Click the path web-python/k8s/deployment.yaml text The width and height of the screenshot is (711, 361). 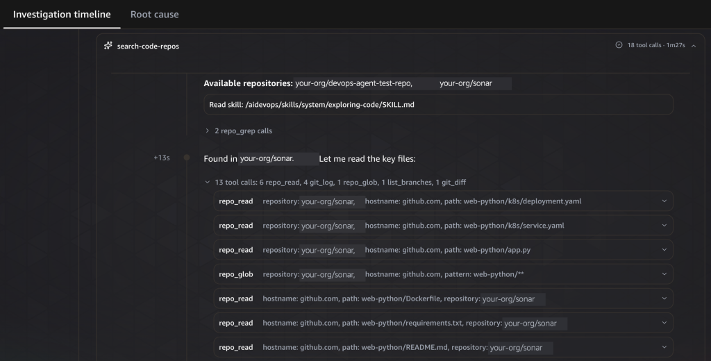pos(512,201)
